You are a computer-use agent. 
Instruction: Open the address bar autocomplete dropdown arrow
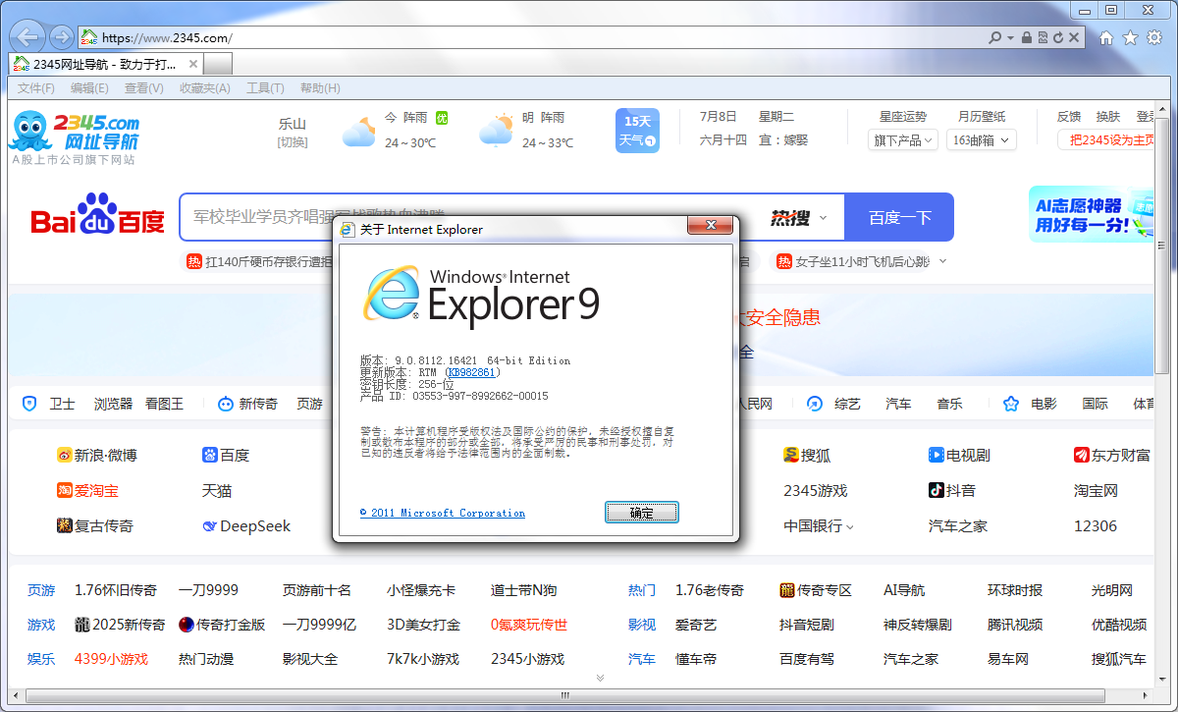1010,37
